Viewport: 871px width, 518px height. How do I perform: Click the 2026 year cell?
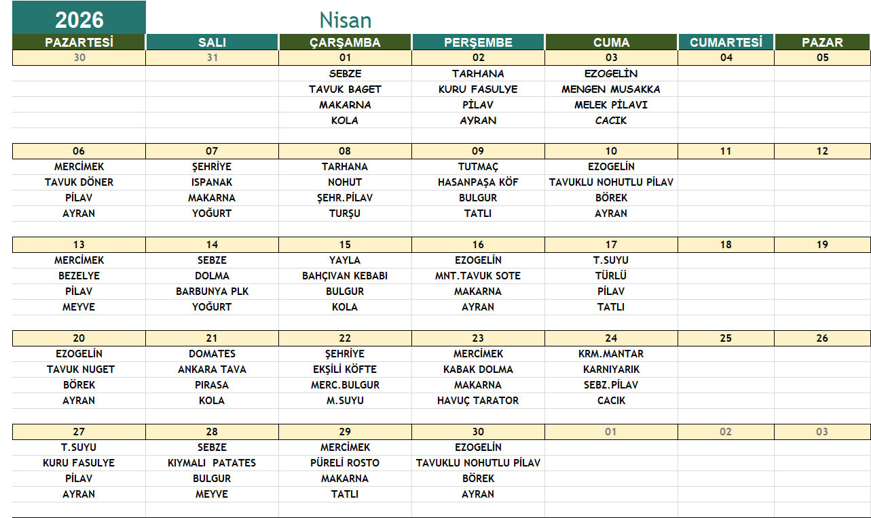click(79, 18)
